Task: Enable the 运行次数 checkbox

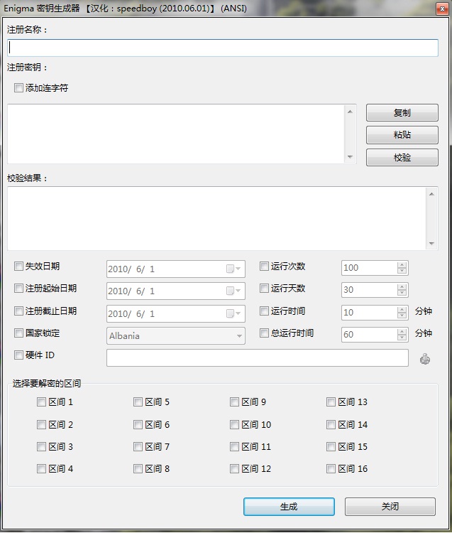Action: (x=264, y=266)
